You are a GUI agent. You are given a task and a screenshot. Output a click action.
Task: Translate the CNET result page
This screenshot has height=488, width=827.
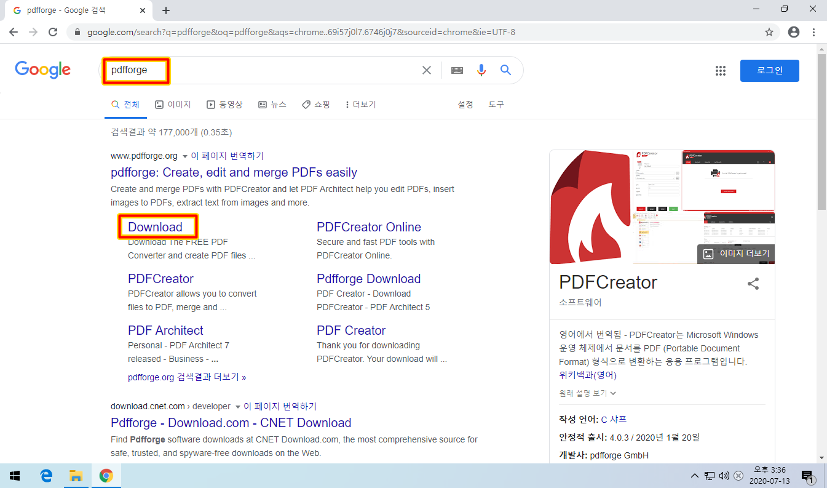point(280,406)
